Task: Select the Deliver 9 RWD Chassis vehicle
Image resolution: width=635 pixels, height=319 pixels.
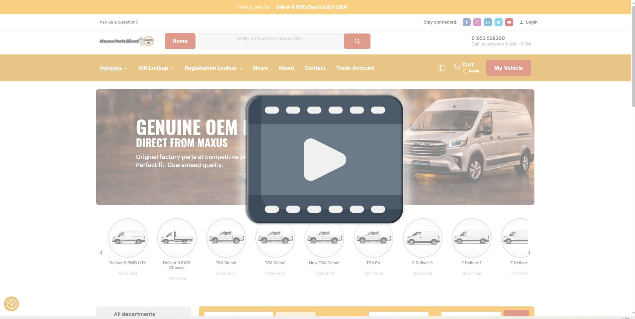Action: pyautogui.click(x=177, y=249)
